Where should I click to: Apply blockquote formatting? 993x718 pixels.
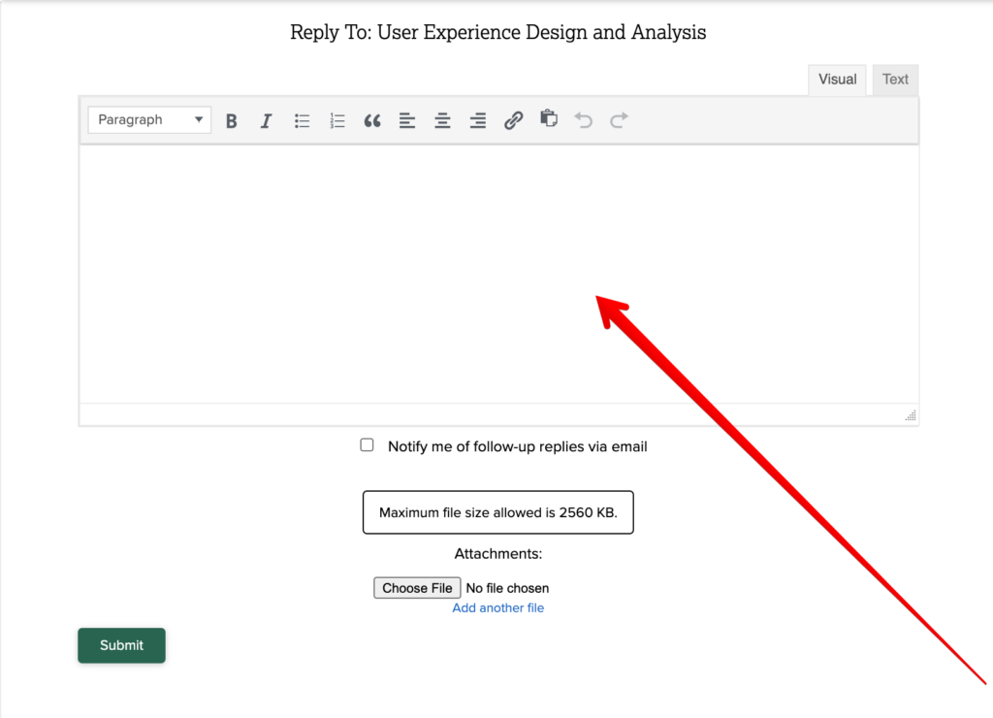point(372,119)
